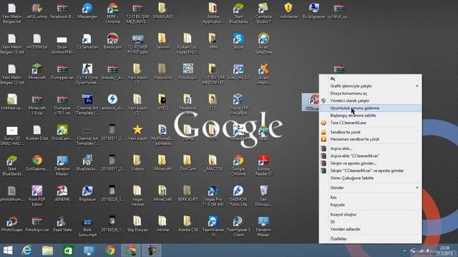Open Özellikler from context menu
The image size is (458, 257).
(371, 238)
